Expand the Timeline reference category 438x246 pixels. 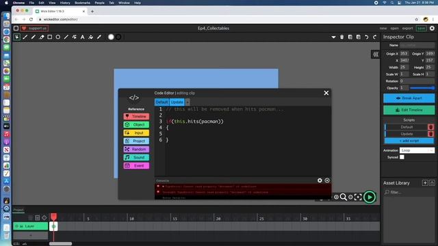pos(136,116)
